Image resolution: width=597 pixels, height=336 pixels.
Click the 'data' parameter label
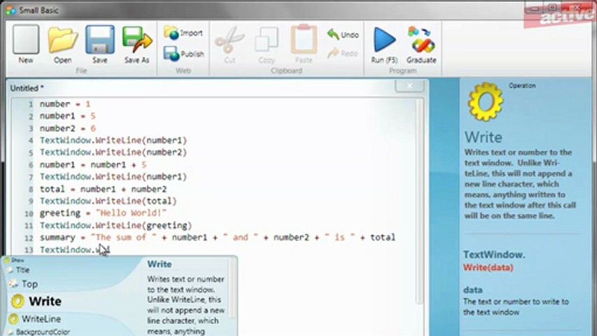click(x=473, y=290)
